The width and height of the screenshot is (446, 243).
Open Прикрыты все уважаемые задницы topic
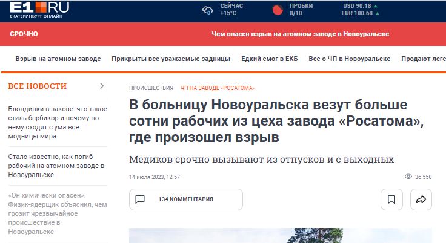171,59
